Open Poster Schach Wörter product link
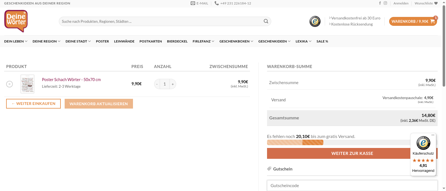This screenshot has height=191, width=446. pos(71,80)
